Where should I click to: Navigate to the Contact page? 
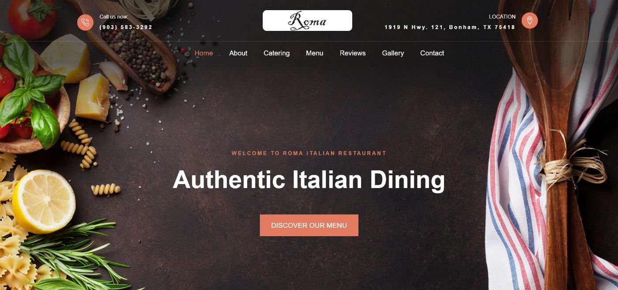(x=432, y=53)
